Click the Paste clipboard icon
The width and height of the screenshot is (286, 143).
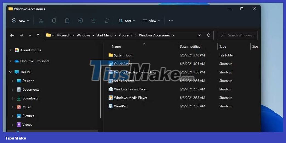tap(67, 21)
